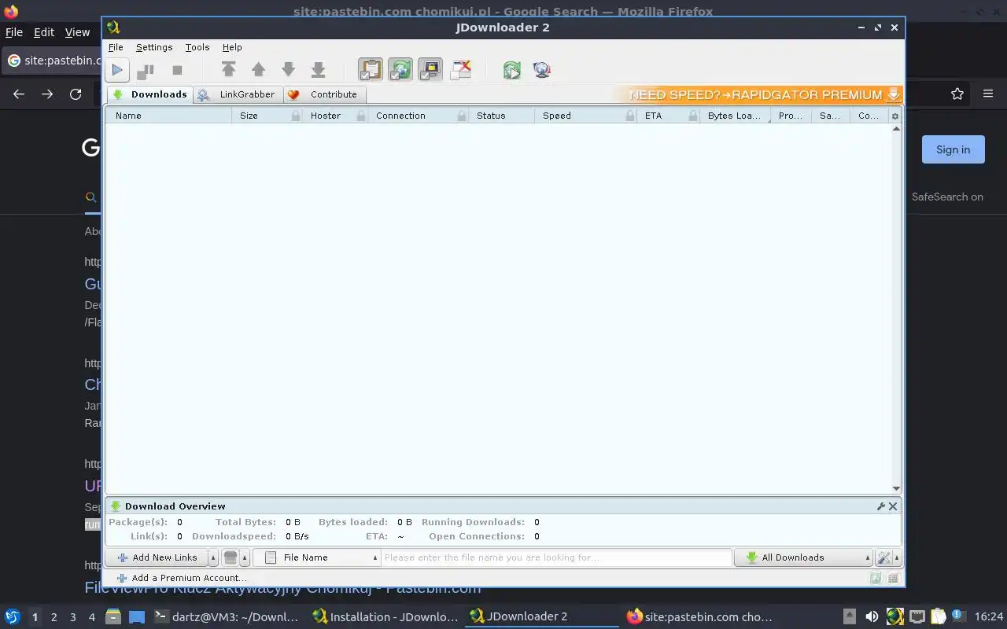Toggle clipboard observer in toolbar
The image size is (1007, 629).
tap(371, 70)
